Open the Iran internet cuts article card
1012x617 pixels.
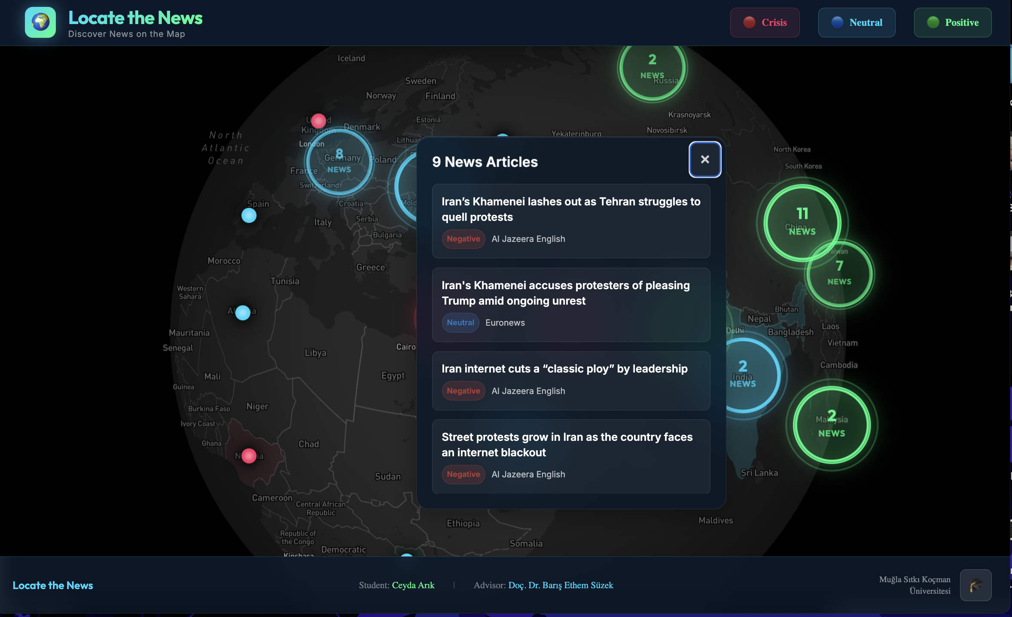571,381
